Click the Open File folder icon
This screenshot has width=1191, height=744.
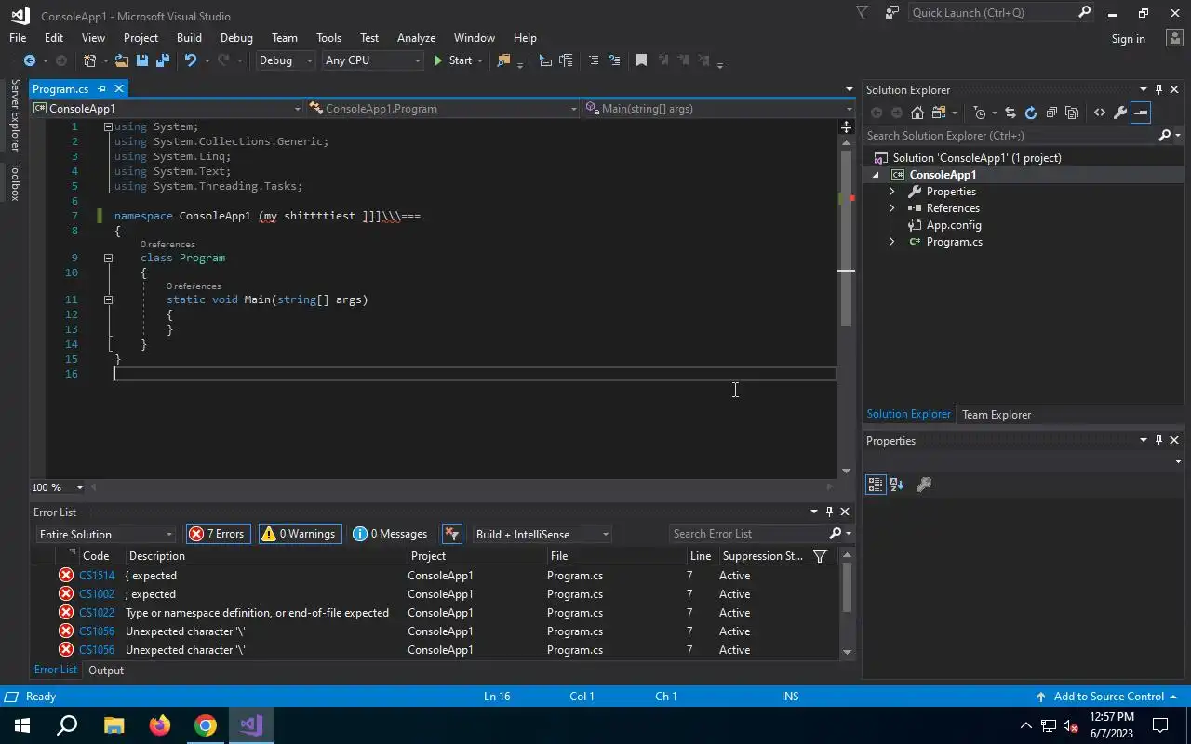coord(122,60)
